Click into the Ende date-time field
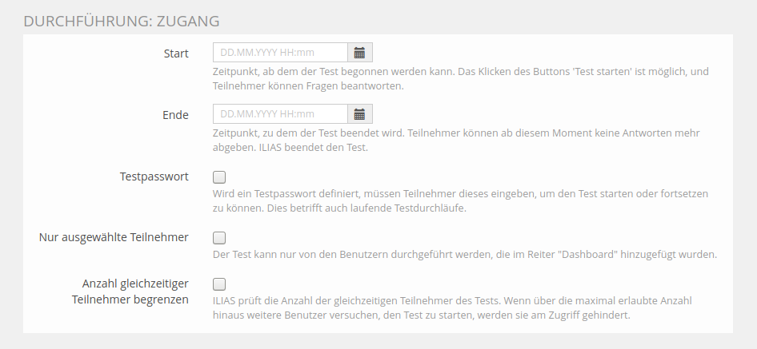Viewport: 757px width, 349px height. point(280,114)
